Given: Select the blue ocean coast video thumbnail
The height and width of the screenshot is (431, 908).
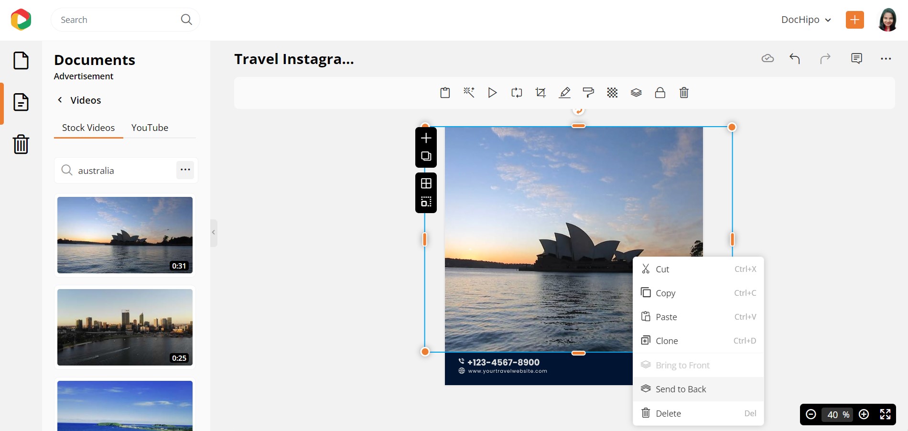Looking at the screenshot, I should point(125,406).
